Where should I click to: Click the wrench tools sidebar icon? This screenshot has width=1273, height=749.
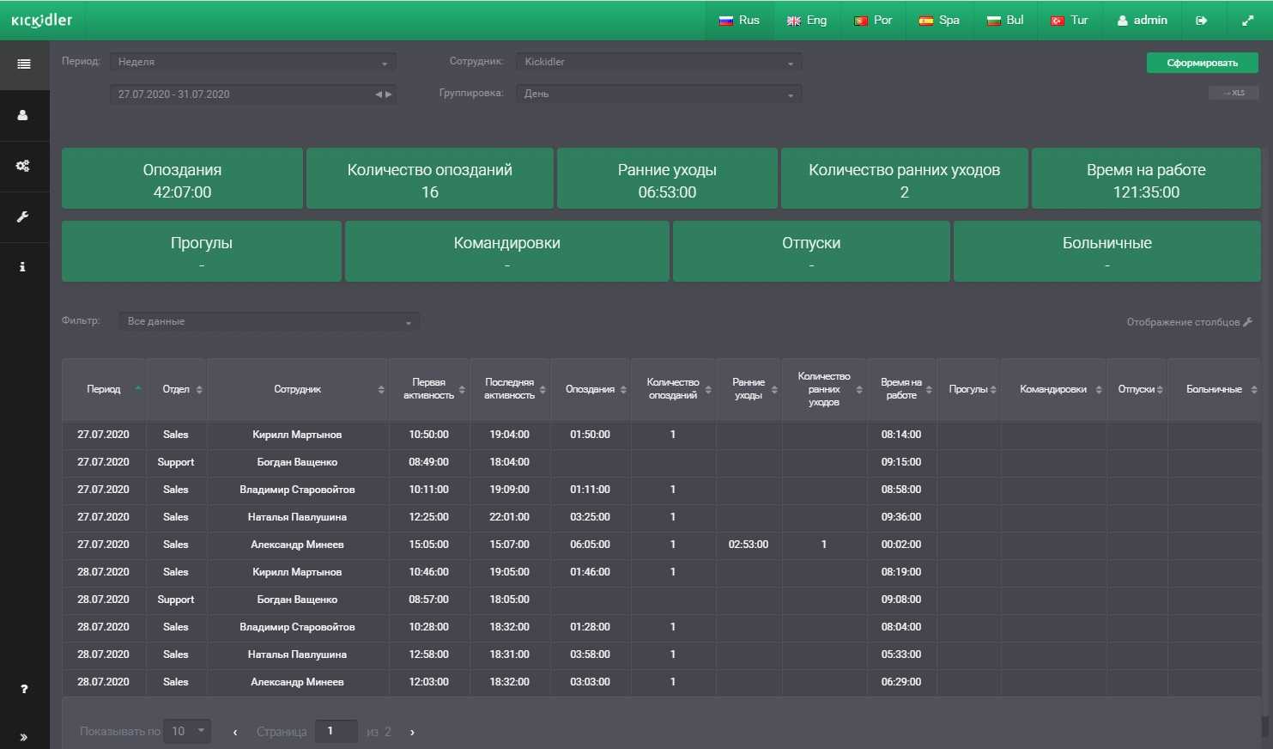[23, 216]
